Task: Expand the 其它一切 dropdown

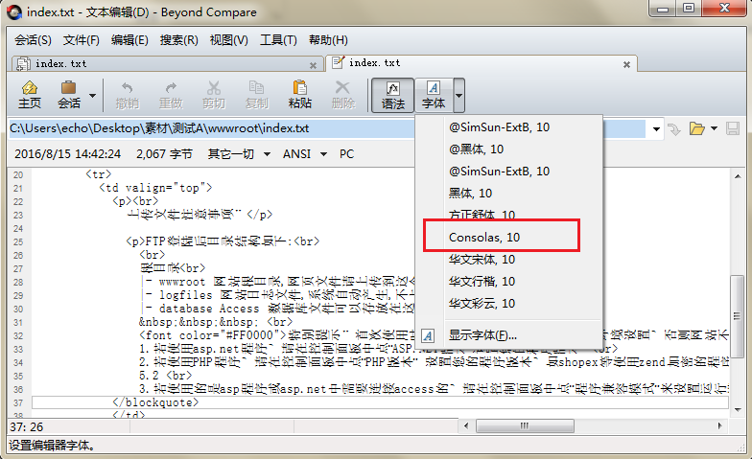Action: [263, 154]
